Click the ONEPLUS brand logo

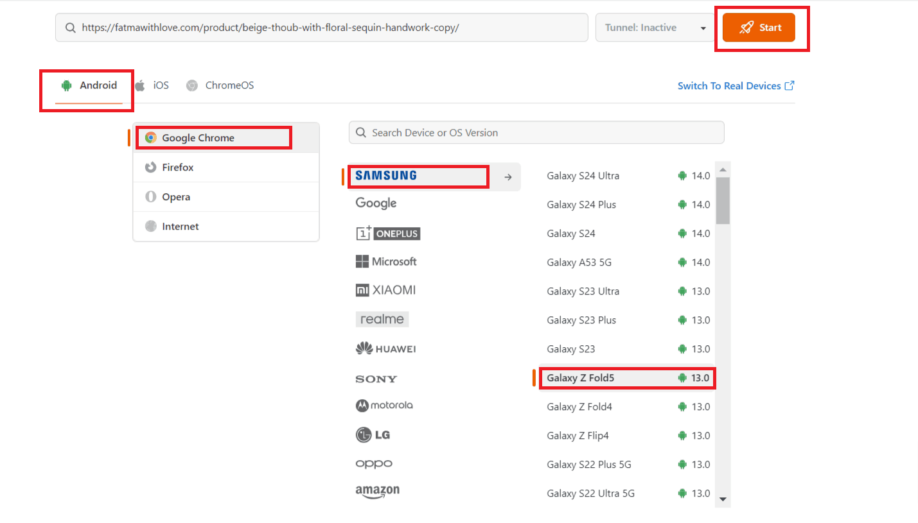(388, 233)
